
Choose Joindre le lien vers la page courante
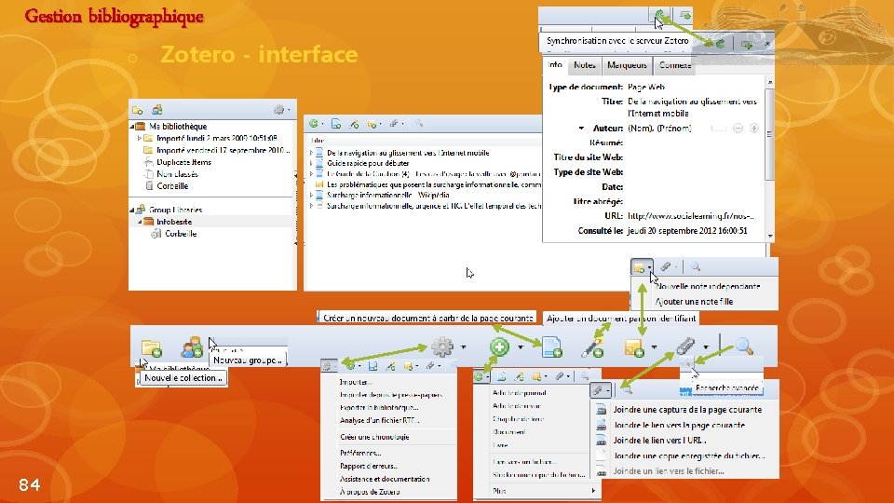tap(679, 425)
